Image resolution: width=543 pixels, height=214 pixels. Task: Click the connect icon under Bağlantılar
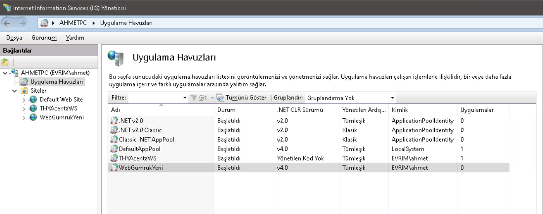pyautogui.click(x=5, y=62)
